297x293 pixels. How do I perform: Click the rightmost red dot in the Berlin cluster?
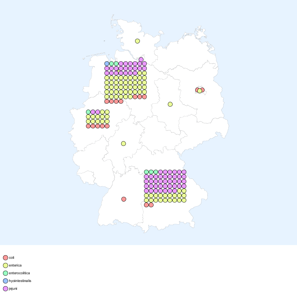coord(203,90)
